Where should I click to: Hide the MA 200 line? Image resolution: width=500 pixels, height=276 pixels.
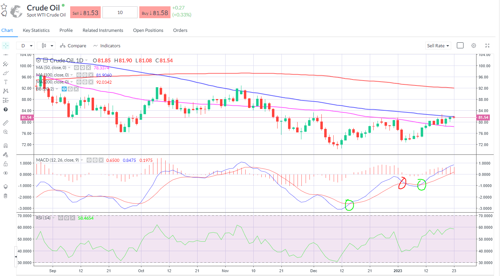pyautogui.click(x=79, y=82)
